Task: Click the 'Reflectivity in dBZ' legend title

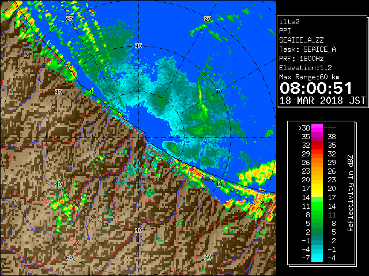Action: (350, 193)
